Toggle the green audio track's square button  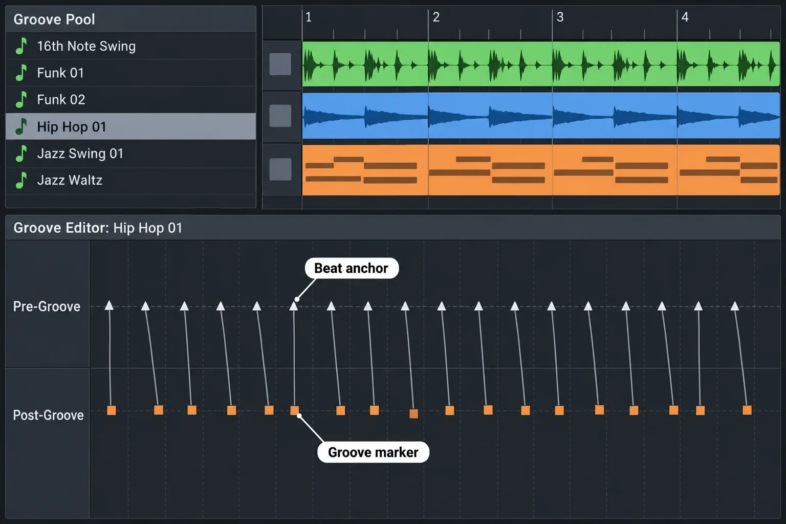point(280,64)
